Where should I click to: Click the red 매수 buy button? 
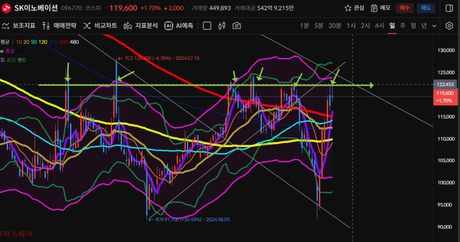(405, 8)
